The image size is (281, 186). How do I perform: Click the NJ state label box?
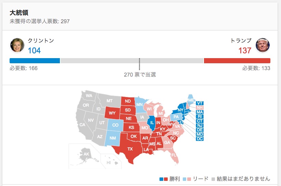(x=200, y=125)
